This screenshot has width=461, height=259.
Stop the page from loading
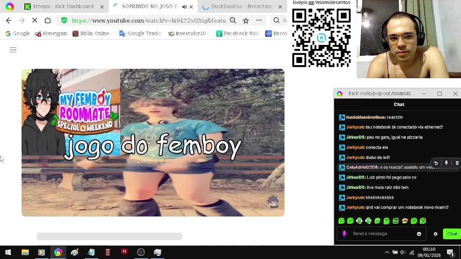point(35,21)
